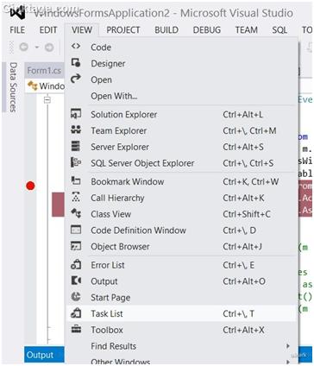Viewport: 314px width, 366px height.
Task: Collapse the code outlining minus box
Action: tap(47, 100)
